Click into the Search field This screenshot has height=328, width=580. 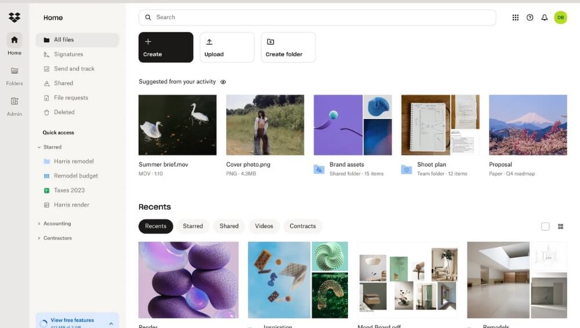click(x=317, y=17)
